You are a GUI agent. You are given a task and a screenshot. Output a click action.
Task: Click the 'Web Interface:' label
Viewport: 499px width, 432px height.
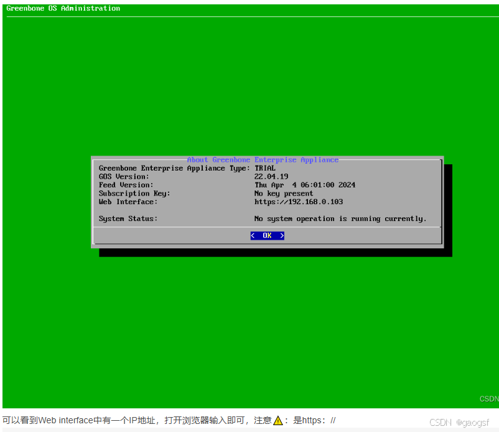[128, 202]
